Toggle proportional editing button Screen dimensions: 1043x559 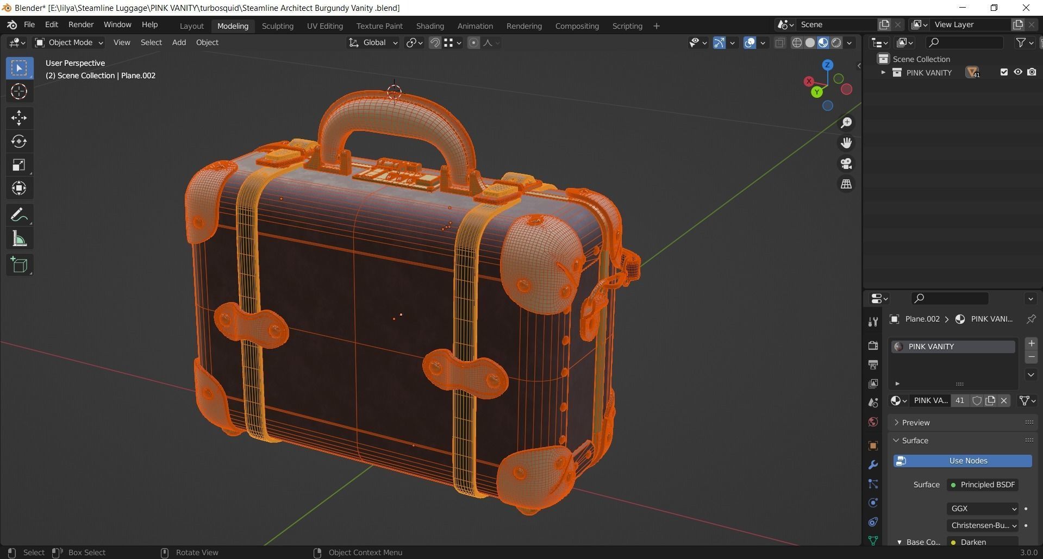point(473,43)
